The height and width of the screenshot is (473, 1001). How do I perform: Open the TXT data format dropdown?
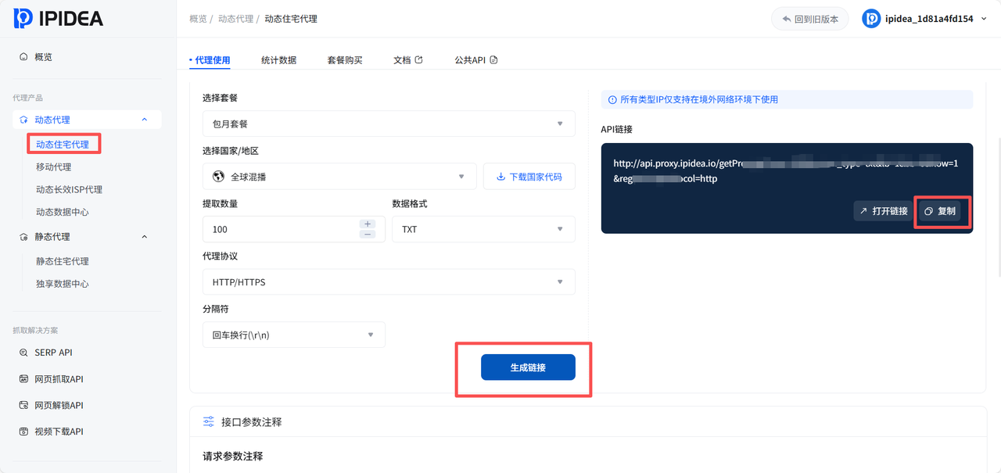pos(483,229)
